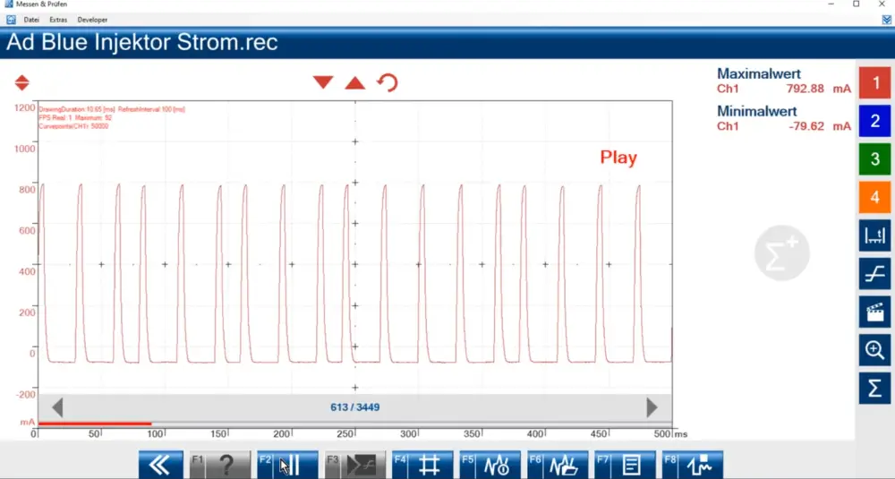Select the magnifier zoom tool
The width and height of the screenshot is (895, 479).
coord(874,350)
